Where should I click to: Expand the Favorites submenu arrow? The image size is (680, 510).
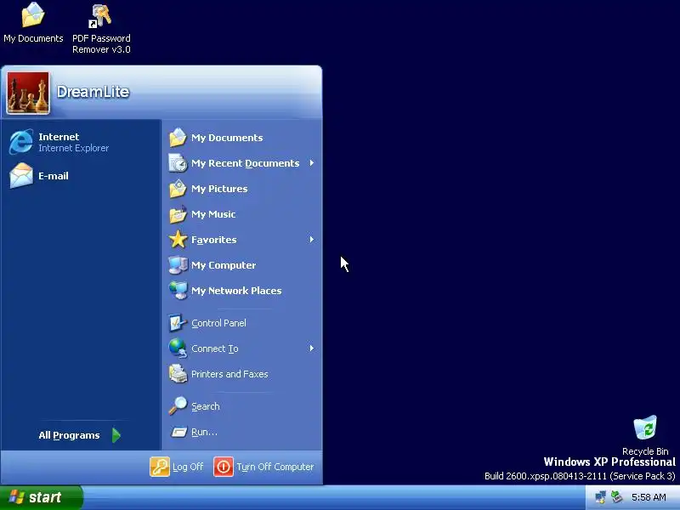click(311, 240)
